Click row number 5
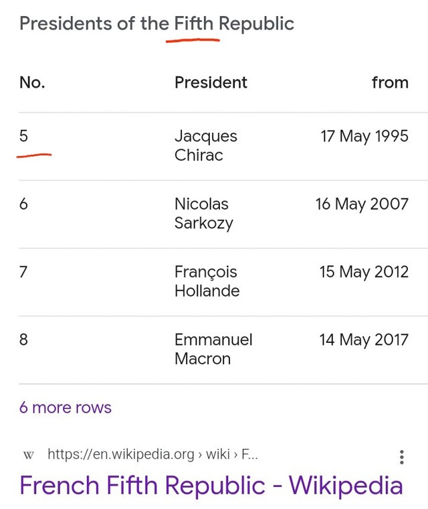Image resolution: width=428 pixels, height=509 pixels. [x=23, y=136]
